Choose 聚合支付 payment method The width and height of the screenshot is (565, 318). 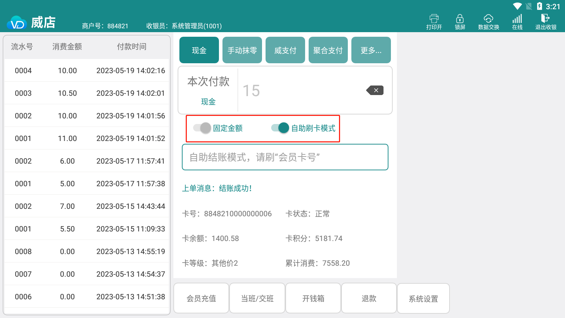[x=328, y=50]
